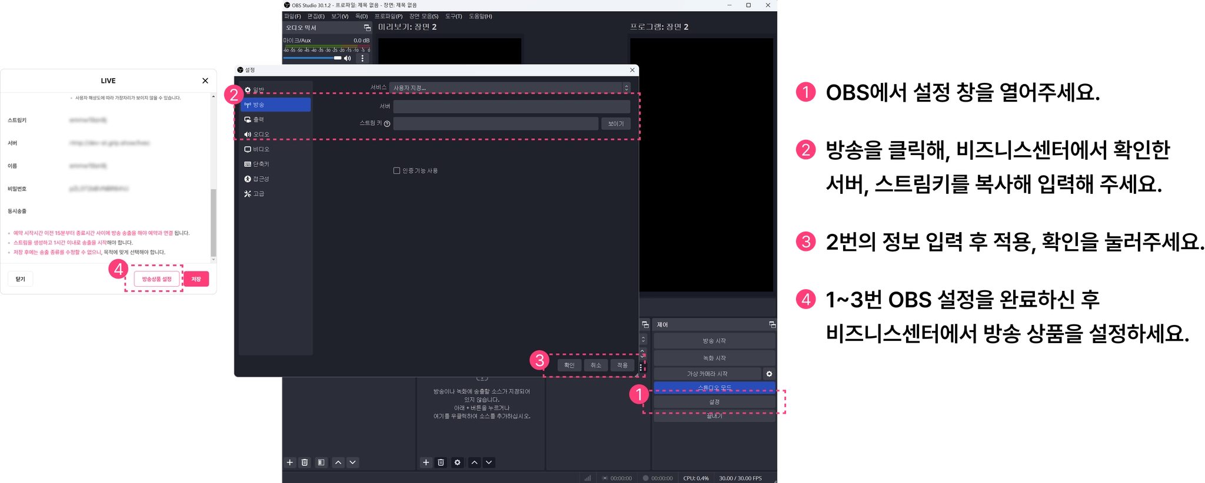Open the 서비스 dropdown

tap(510, 88)
